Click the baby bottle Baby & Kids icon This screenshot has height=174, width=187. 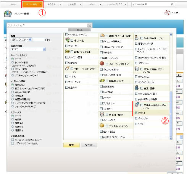pyautogui.click(x=67, y=68)
